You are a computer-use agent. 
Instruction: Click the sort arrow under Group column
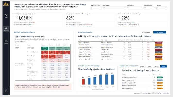click(16, 46)
